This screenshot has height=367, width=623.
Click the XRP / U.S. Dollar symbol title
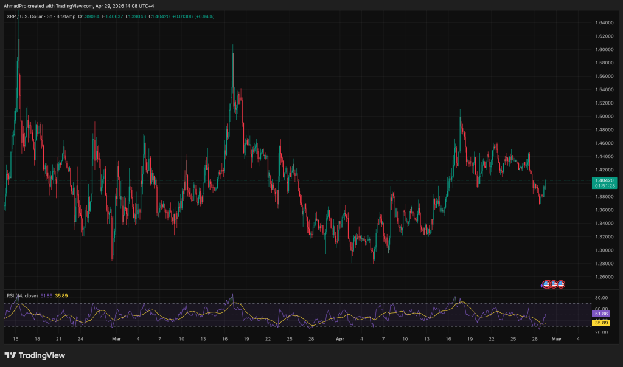pos(24,16)
